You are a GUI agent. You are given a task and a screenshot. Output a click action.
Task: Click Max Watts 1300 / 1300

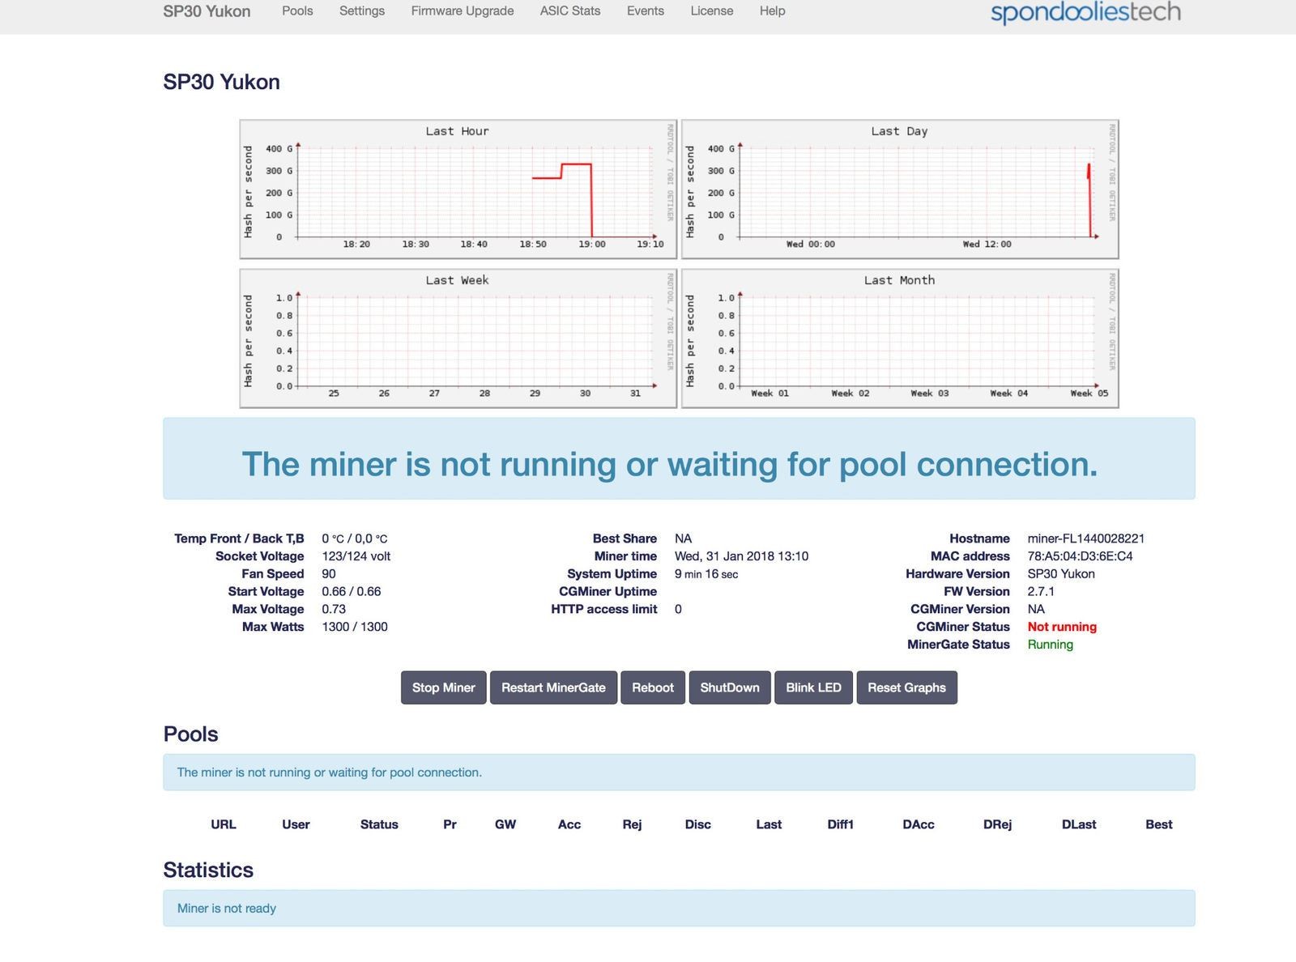[x=355, y=627]
